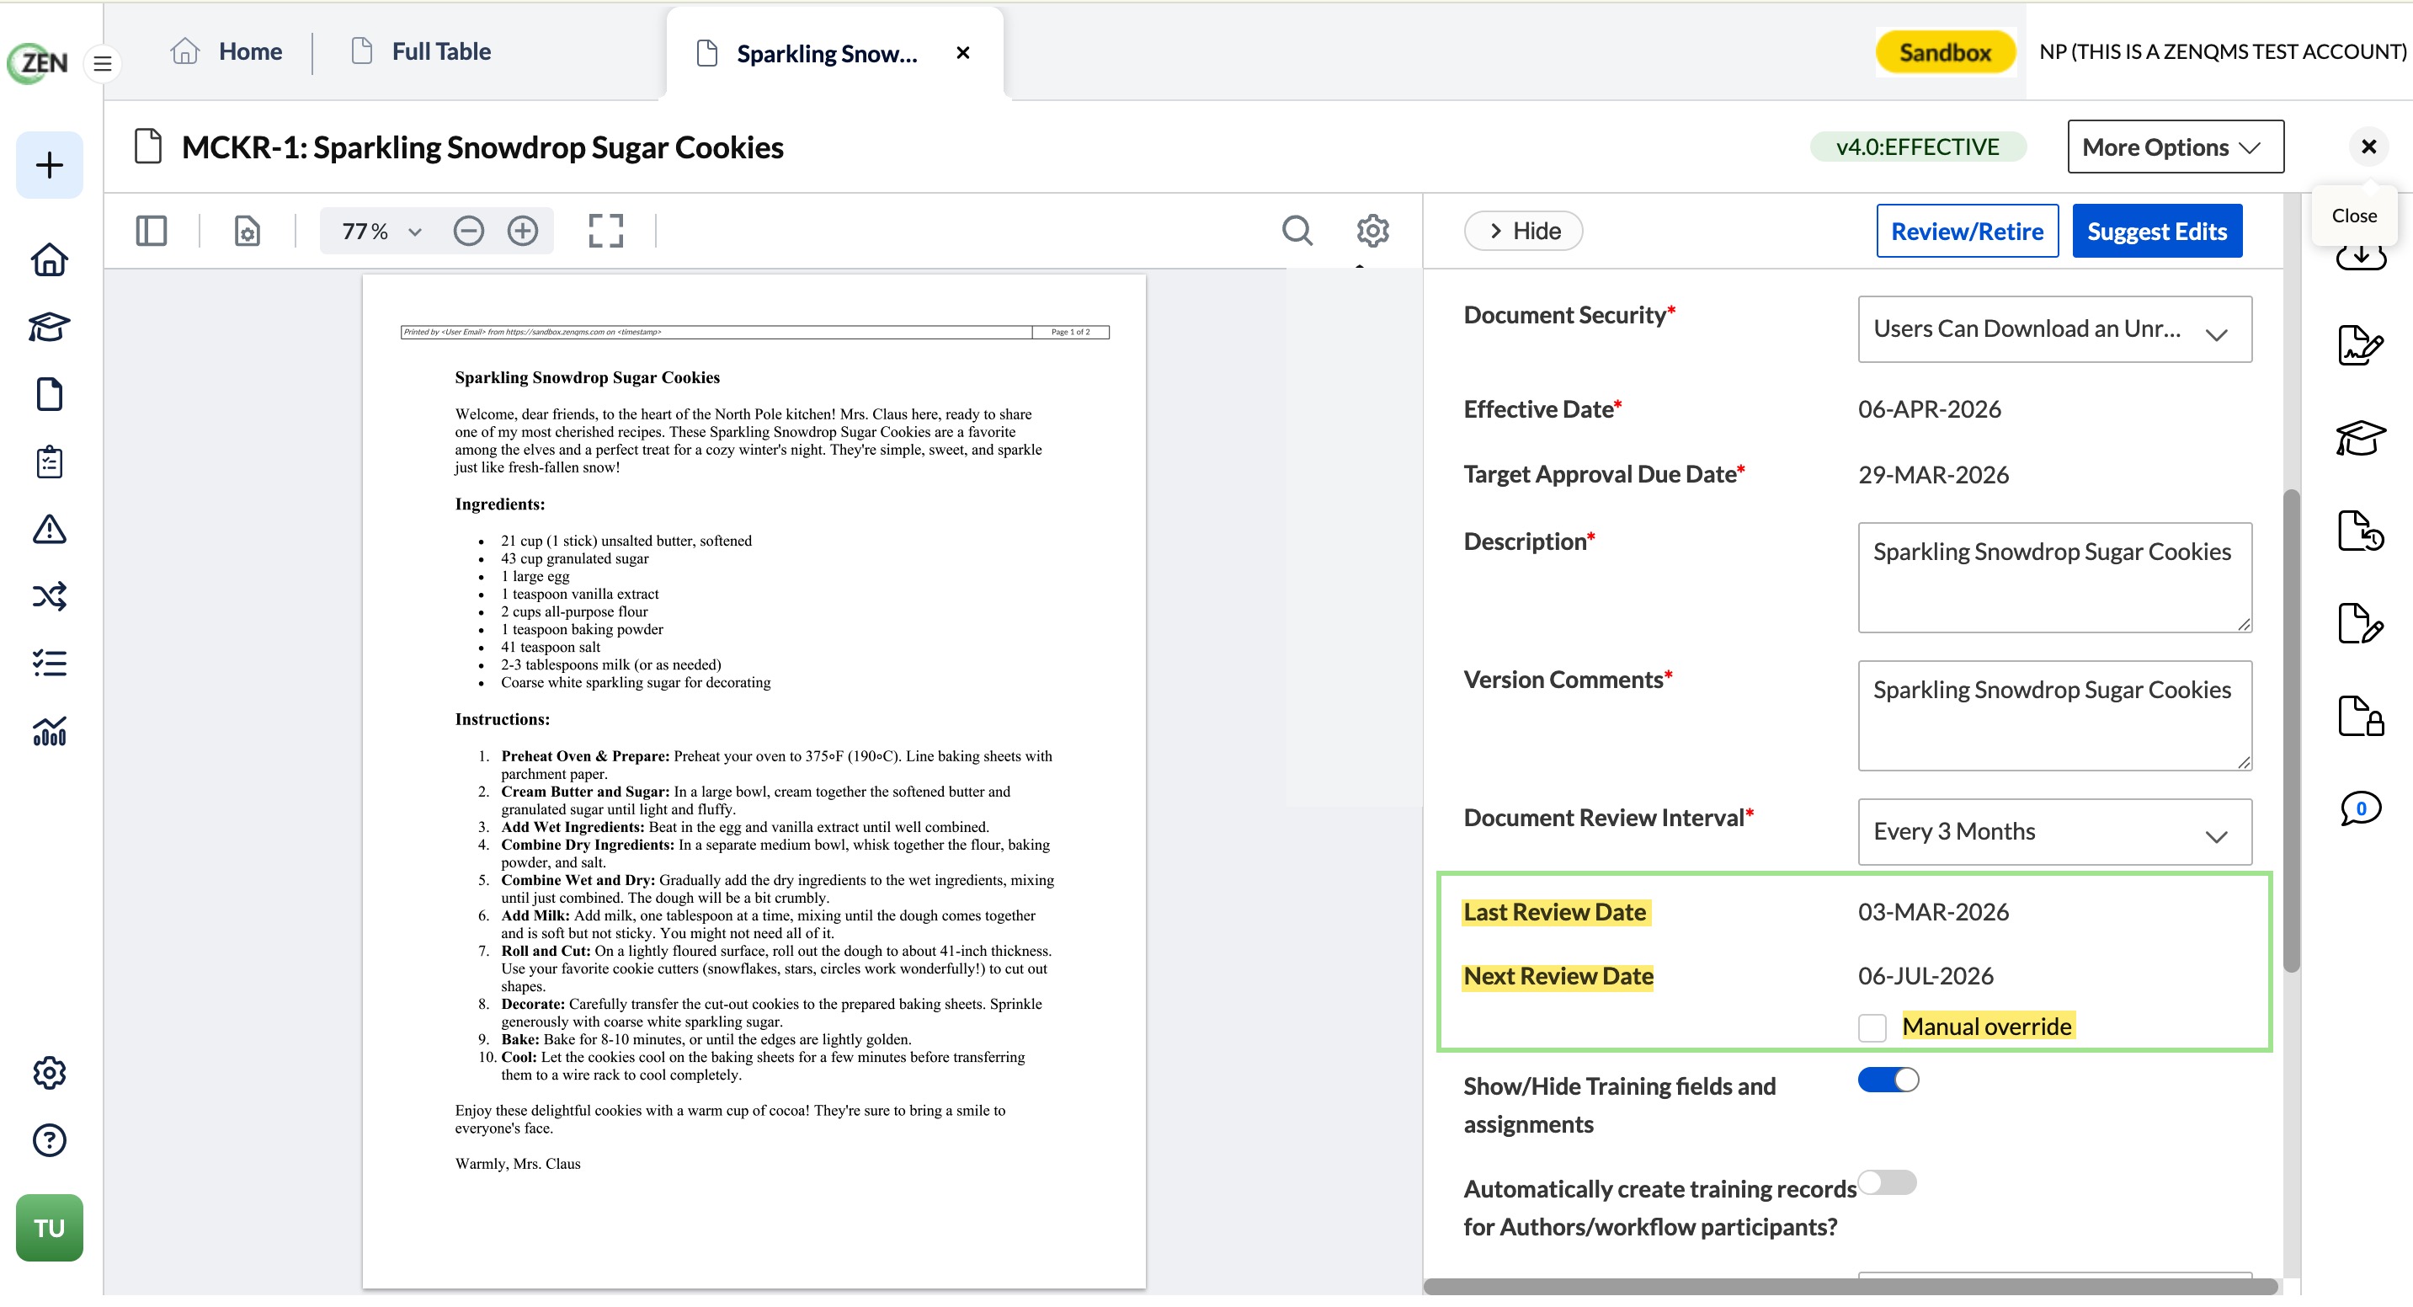Open the PDF viewer settings gear
Viewport: 2413px width, 1307px height.
pos(1373,231)
